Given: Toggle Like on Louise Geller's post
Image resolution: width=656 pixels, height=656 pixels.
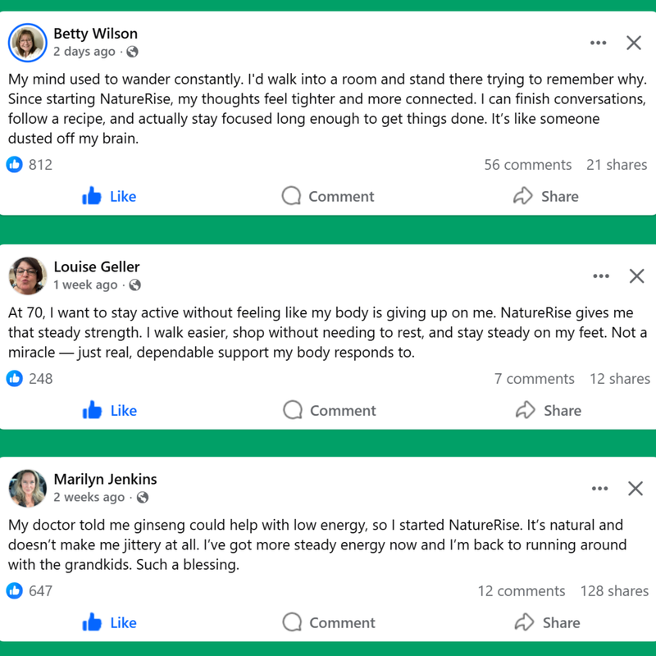Looking at the screenshot, I should (x=110, y=410).
